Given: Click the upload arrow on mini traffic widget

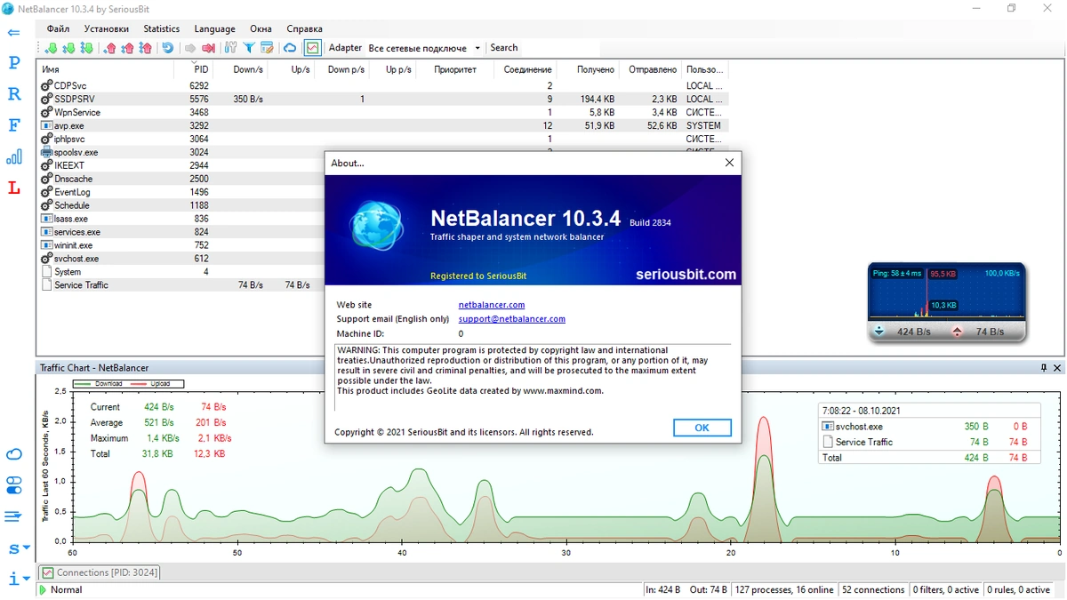Looking at the screenshot, I should coord(957,332).
